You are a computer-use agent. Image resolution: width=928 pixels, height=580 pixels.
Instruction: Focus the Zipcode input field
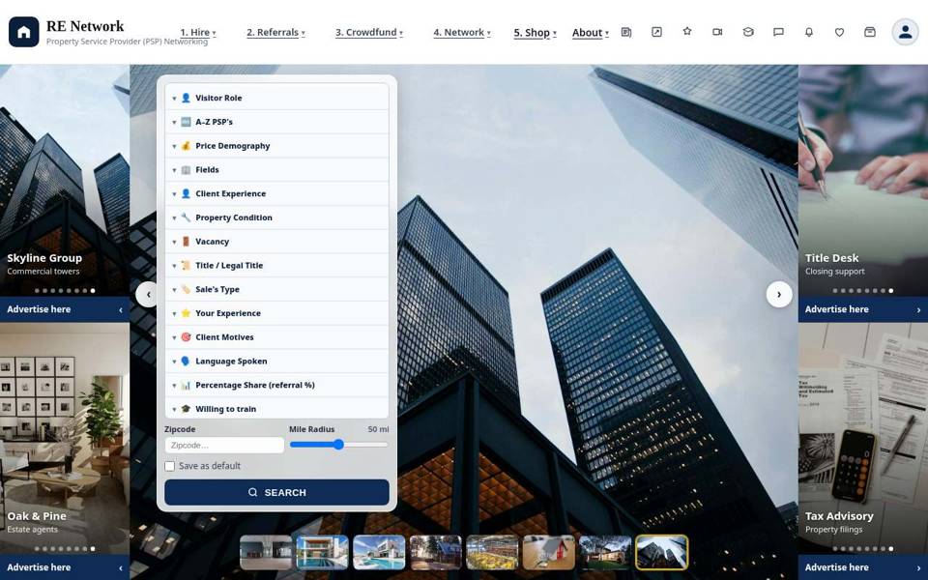coord(224,445)
